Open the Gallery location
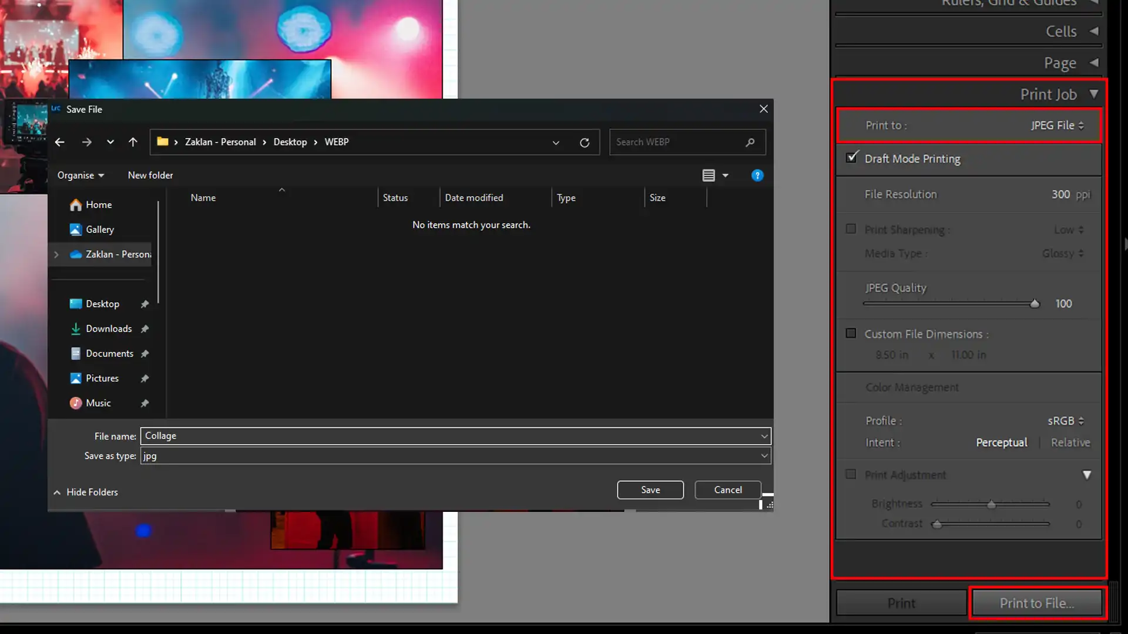Screen dimensions: 1128x634 point(100,230)
